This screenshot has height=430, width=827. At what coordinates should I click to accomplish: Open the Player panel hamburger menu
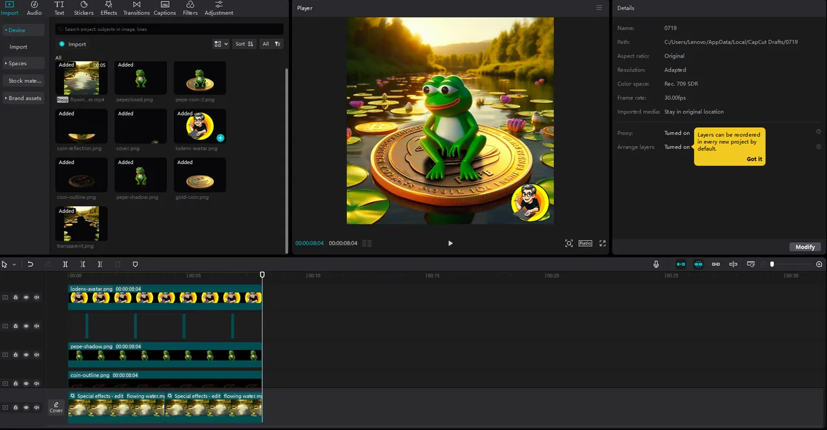point(599,8)
